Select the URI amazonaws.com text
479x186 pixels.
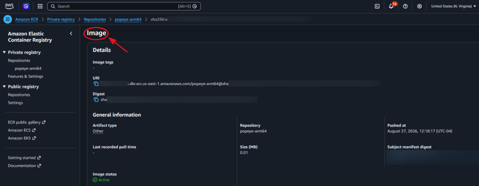pyautogui.click(x=179, y=83)
